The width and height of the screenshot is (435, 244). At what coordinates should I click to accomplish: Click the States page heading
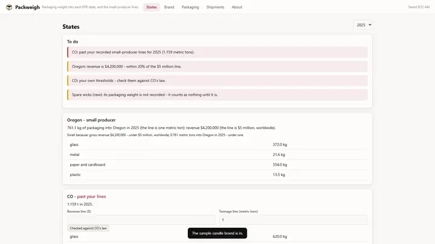71,27
